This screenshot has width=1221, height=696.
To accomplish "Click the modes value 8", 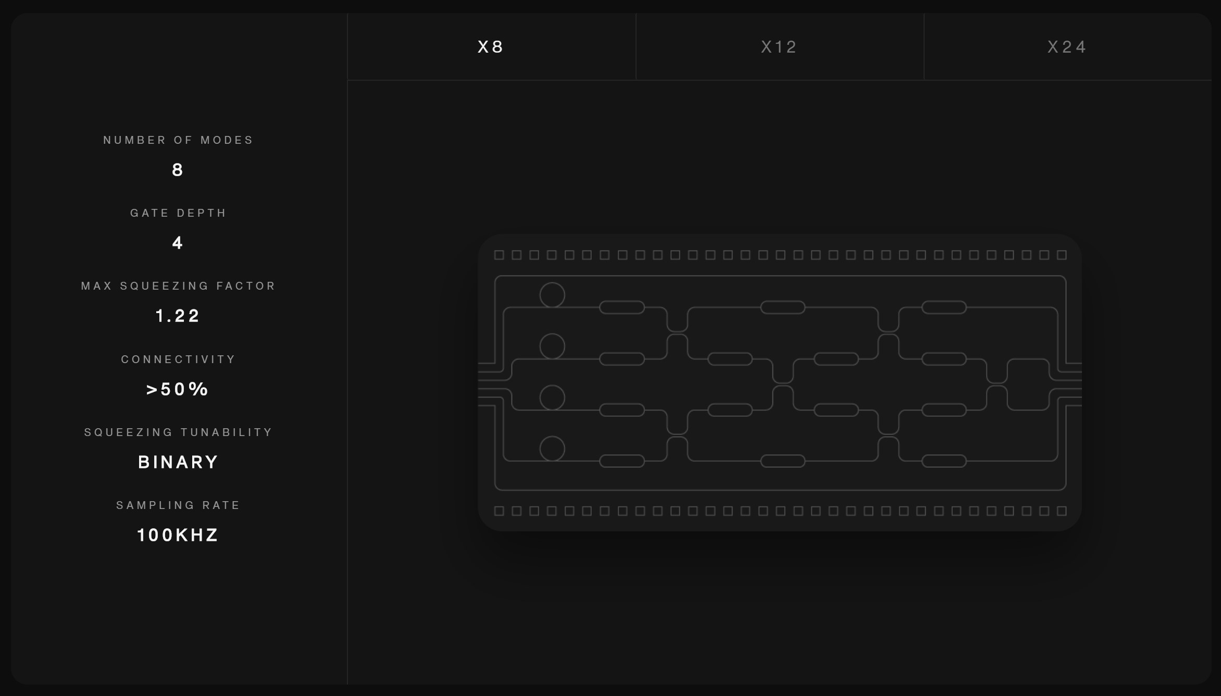I will [x=178, y=170].
